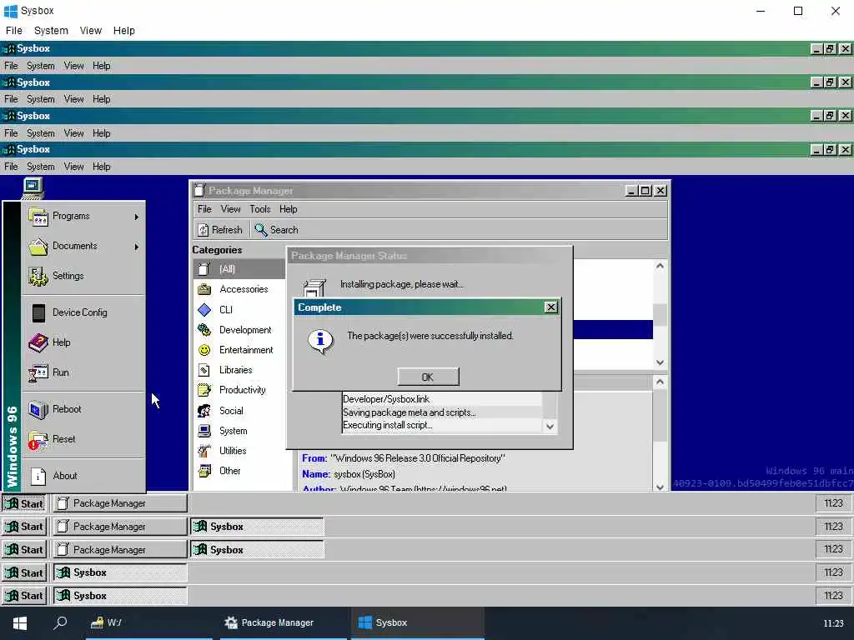Expand the Programs submenu arrow
Viewport: 854px width, 640px height.
tap(136, 217)
